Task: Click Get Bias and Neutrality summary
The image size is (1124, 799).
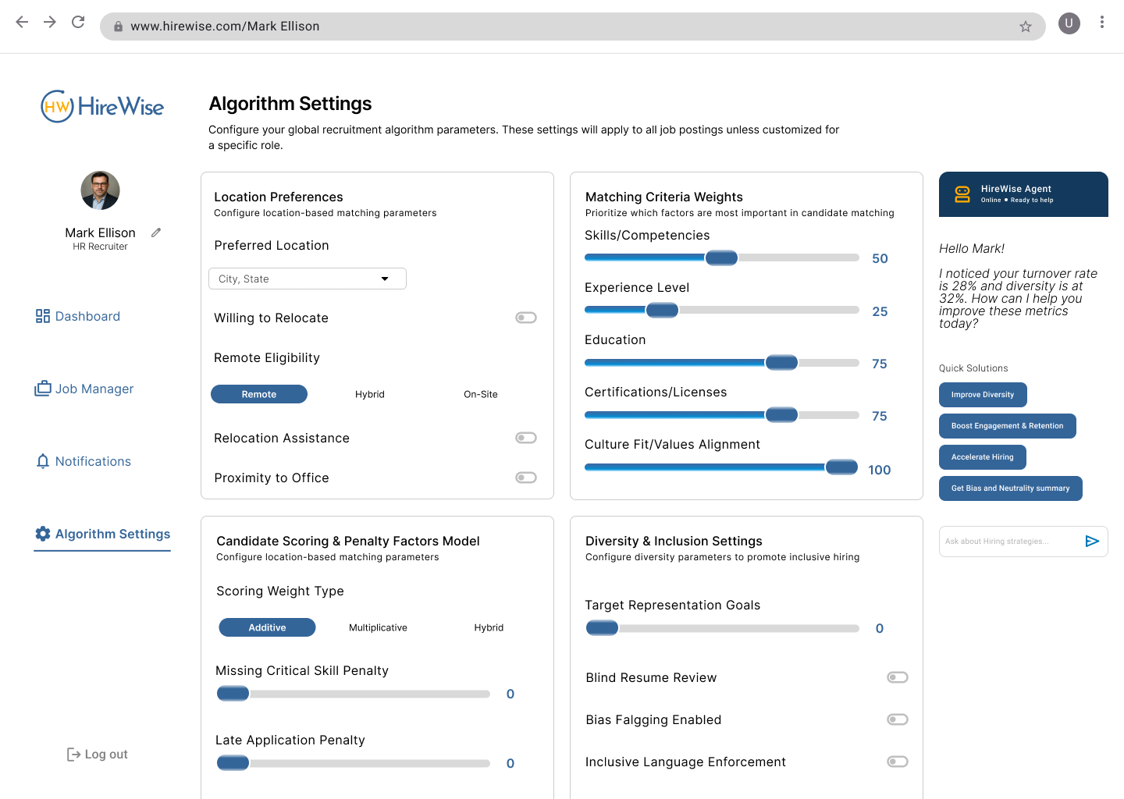Action: pos(1010,488)
